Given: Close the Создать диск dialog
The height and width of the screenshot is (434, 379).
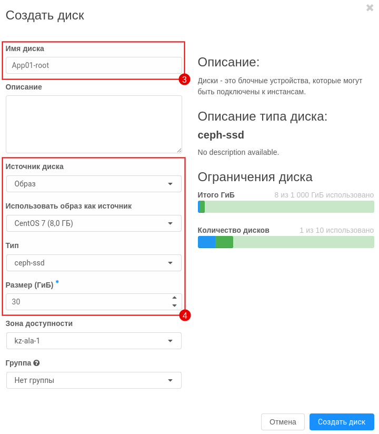Looking at the screenshot, I should tap(370, 8).
